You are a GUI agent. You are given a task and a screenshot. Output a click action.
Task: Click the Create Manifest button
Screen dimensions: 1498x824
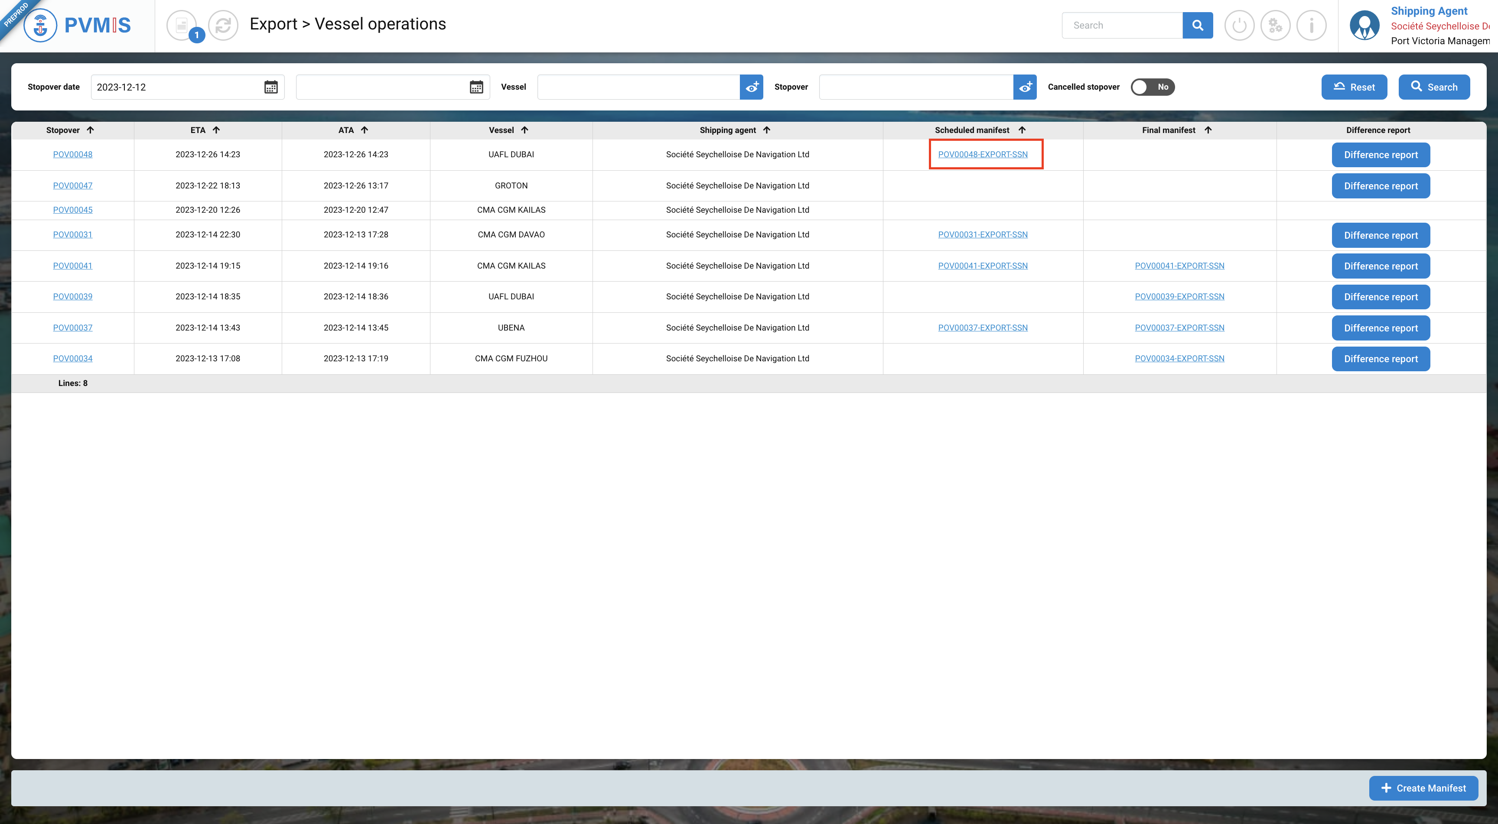pyautogui.click(x=1423, y=788)
